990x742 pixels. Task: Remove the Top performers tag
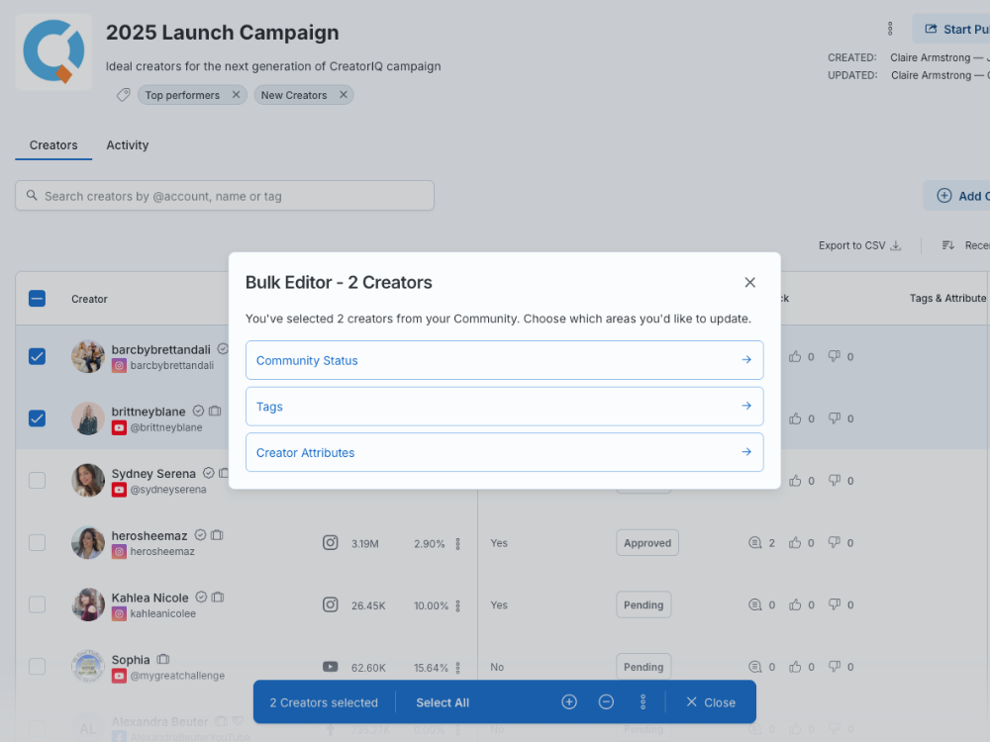[x=236, y=95]
